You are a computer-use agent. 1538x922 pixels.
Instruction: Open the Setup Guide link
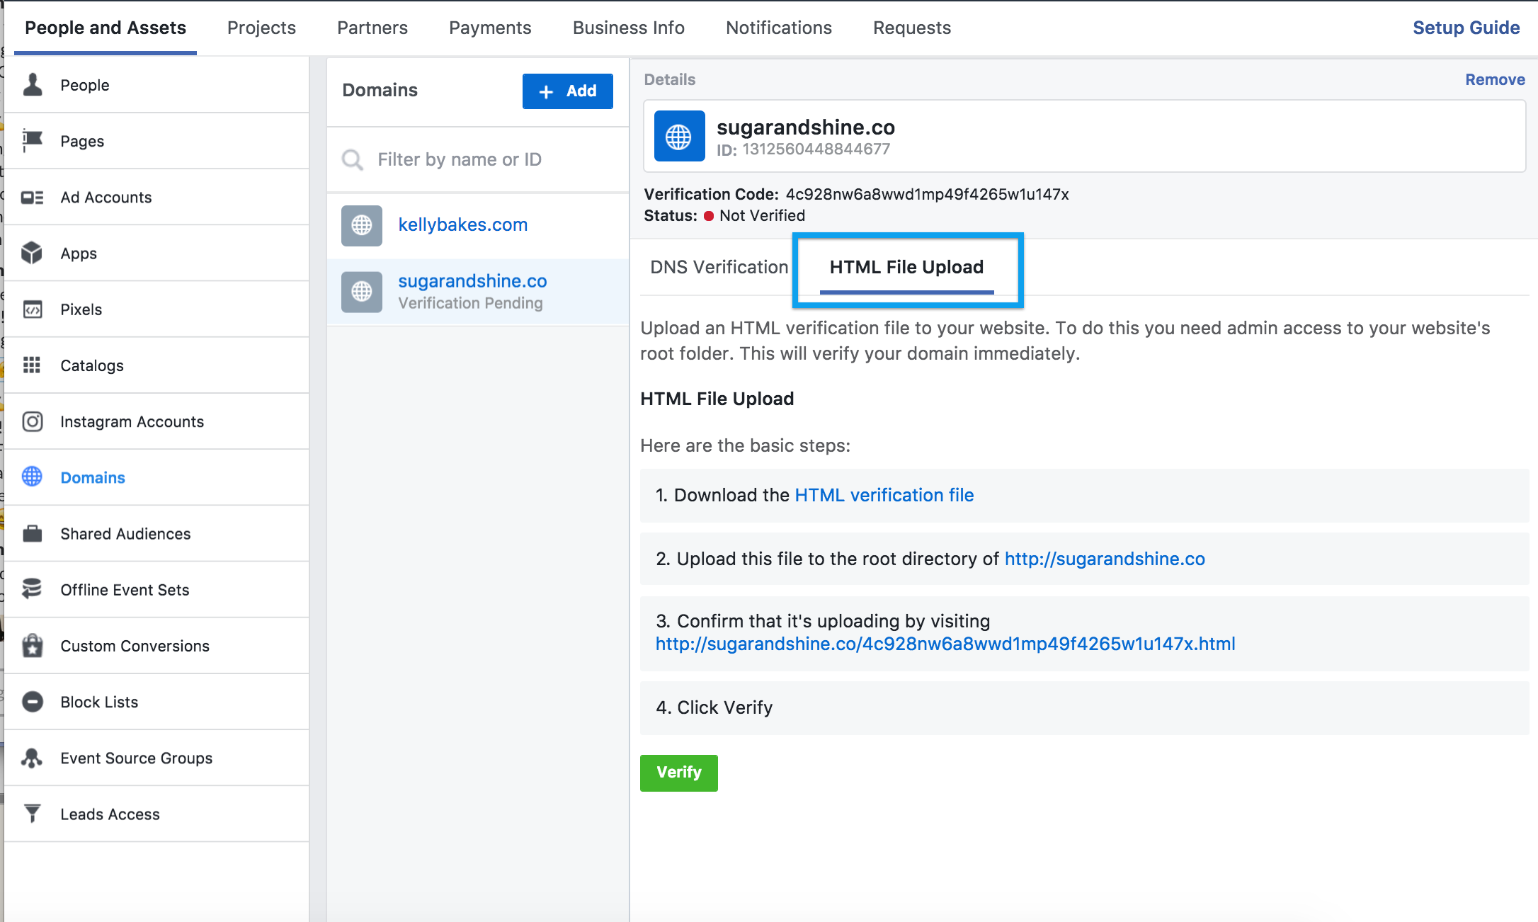(1466, 28)
